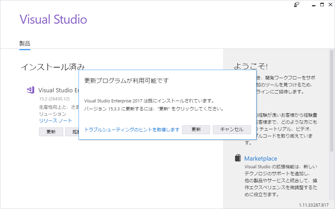Click version text 15.2 (26430.12)
Screen dimensions: 335x209
coord(54,99)
